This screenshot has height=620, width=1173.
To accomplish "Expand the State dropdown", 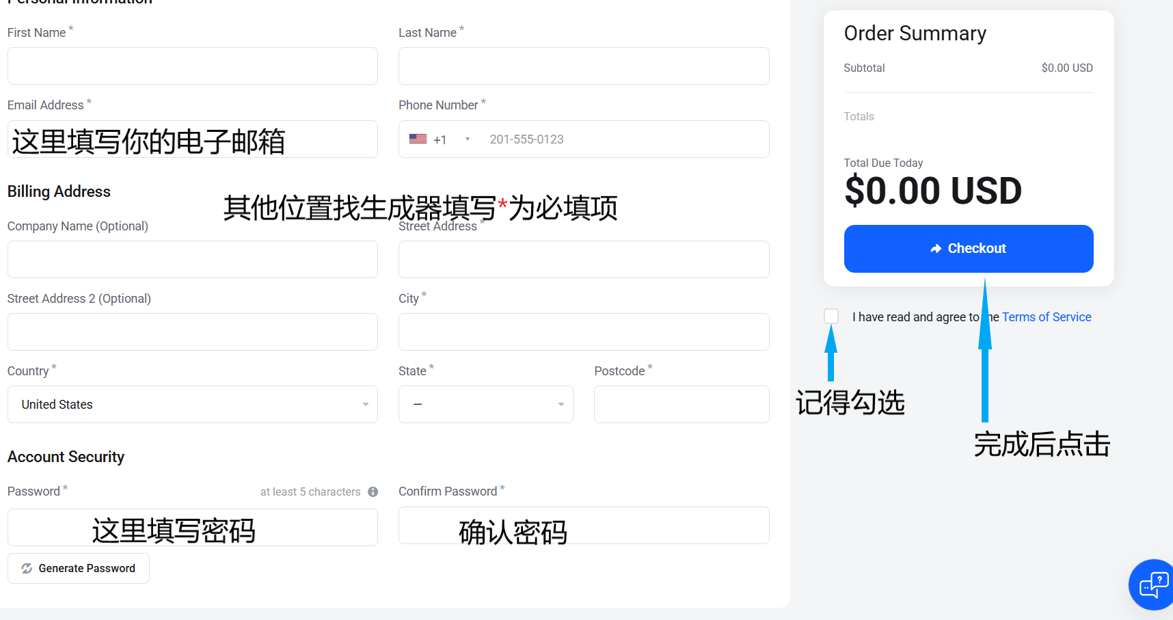I will click(x=485, y=404).
